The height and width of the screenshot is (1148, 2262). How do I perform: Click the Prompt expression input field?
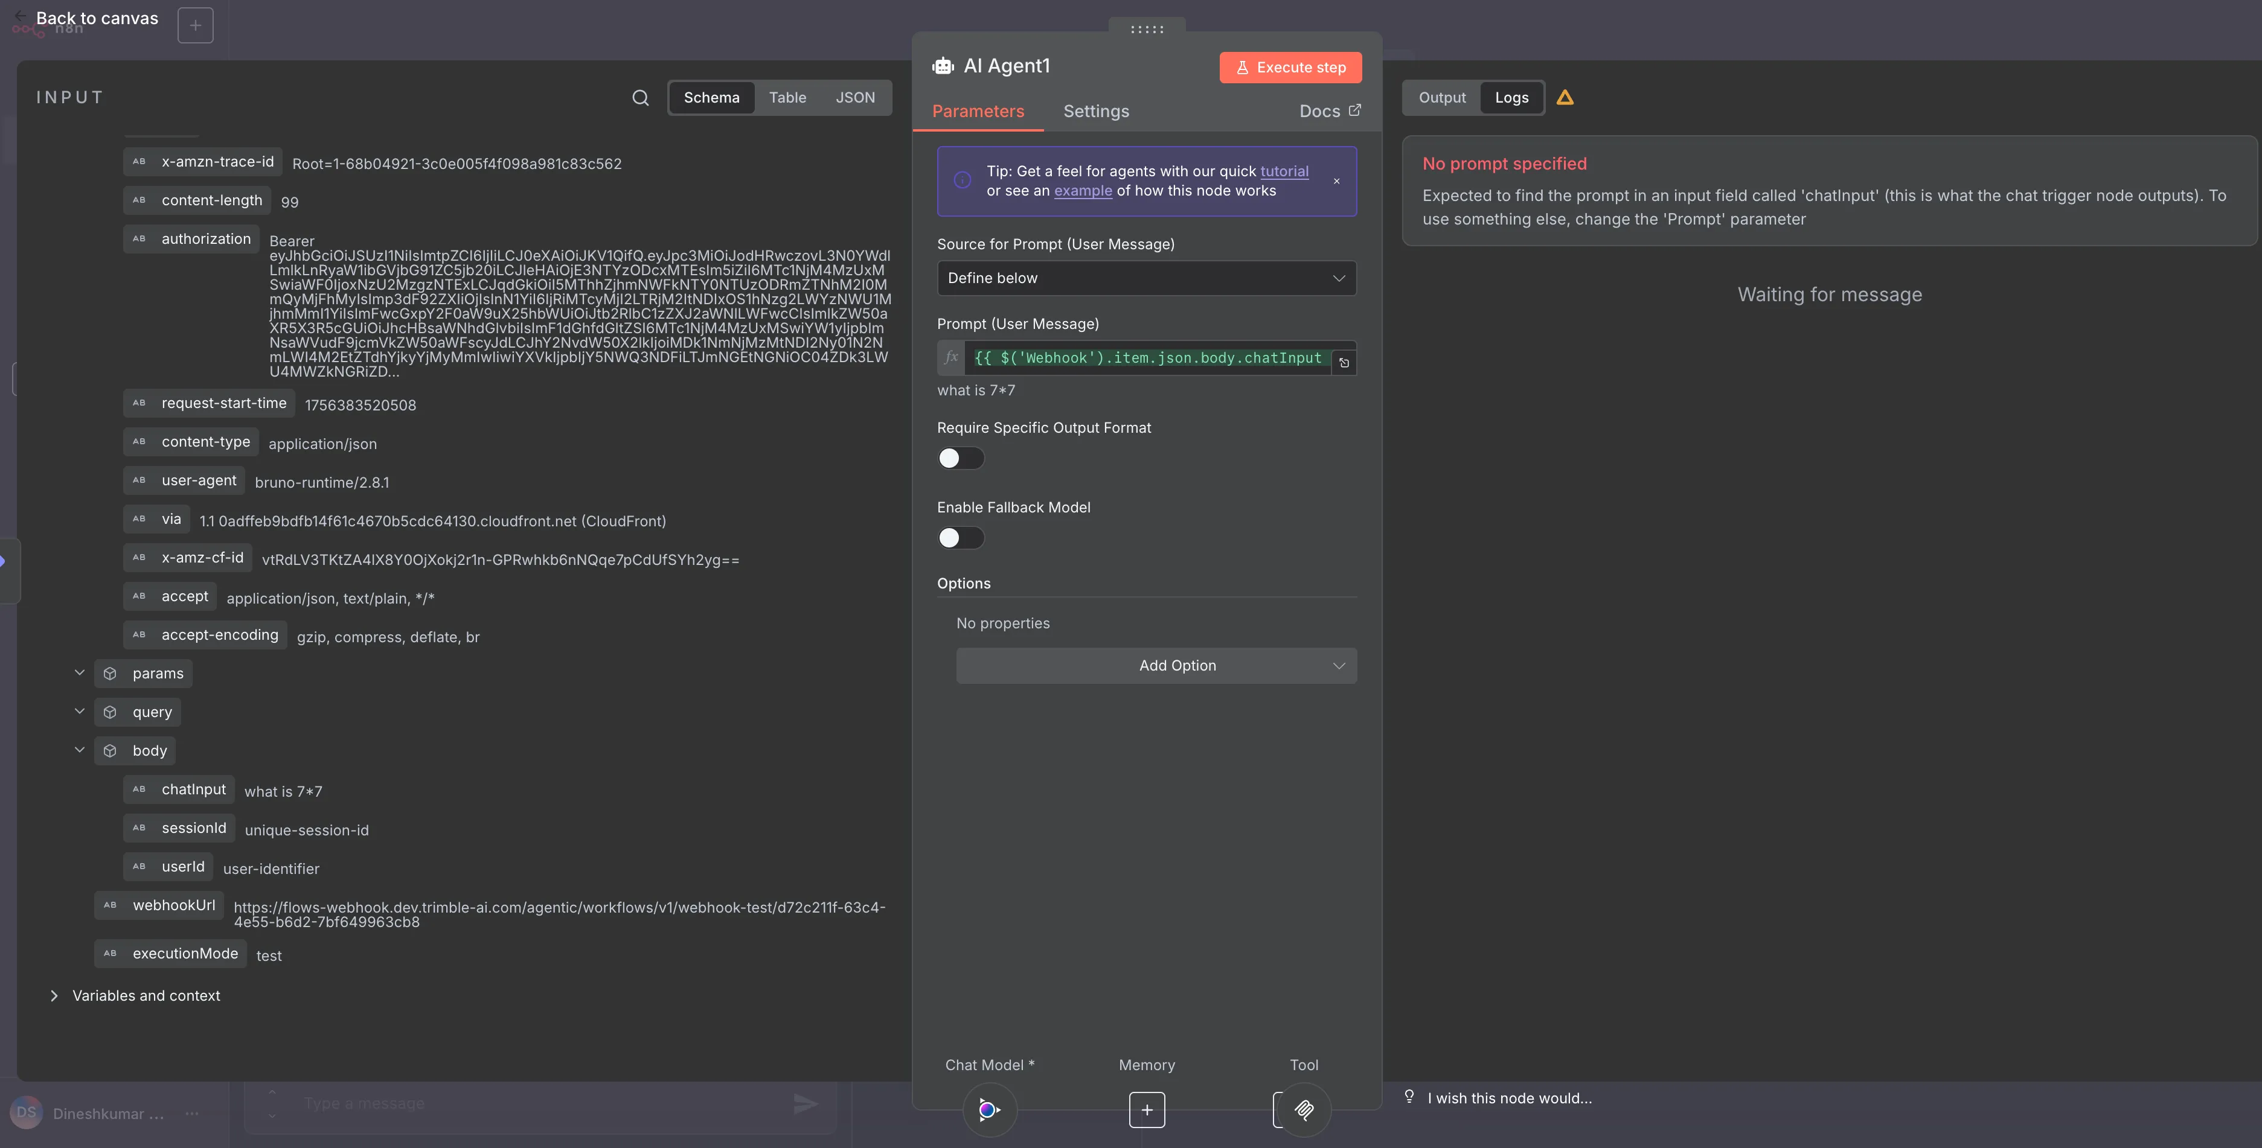tap(1147, 358)
